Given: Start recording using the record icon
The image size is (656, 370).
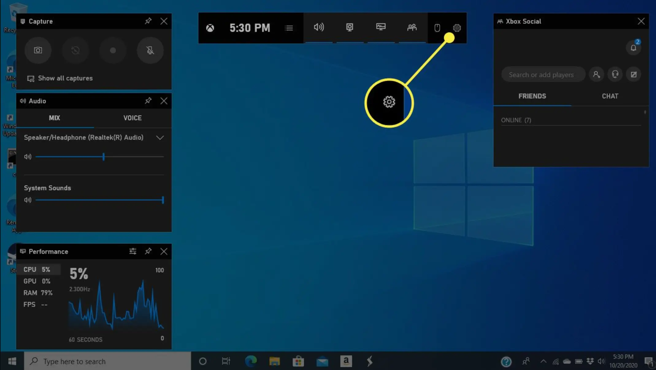Looking at the screenshot, I should pos(113,50).
